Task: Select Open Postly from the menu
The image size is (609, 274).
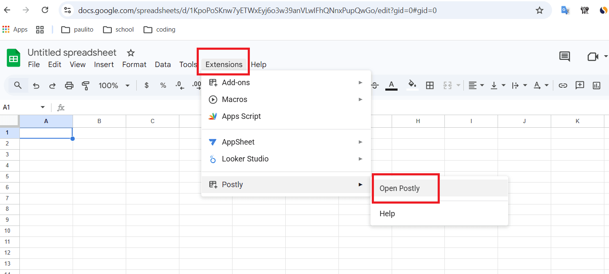Action: [399, 188]
